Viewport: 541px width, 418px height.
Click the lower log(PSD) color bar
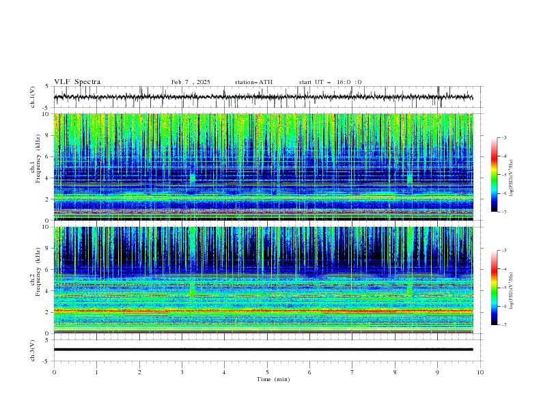point(494,288)
